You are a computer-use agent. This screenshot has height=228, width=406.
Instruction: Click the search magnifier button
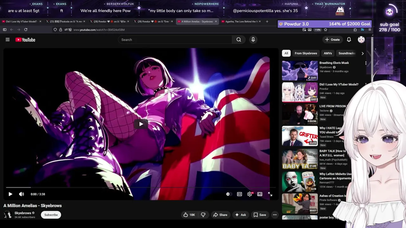click(239, 40)
